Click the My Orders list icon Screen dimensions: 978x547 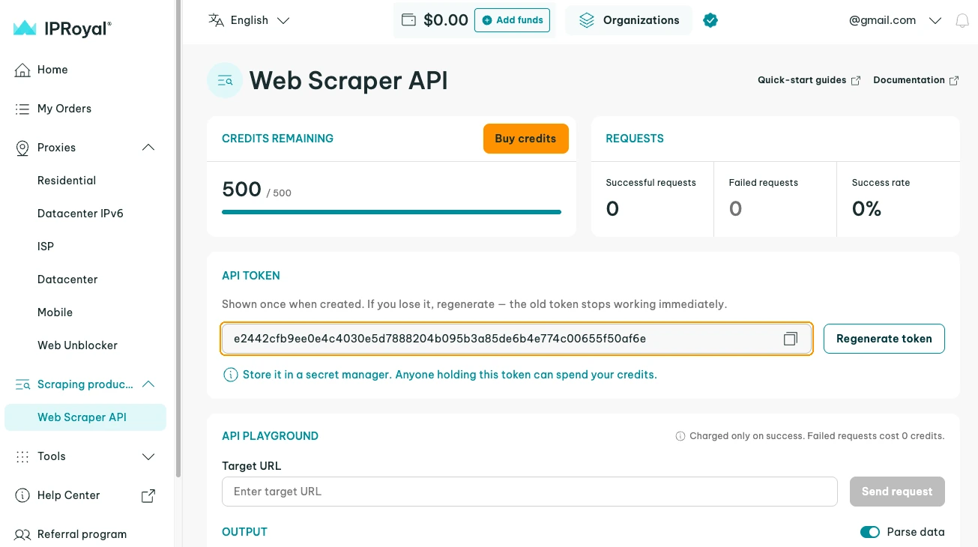pos(22,109)
